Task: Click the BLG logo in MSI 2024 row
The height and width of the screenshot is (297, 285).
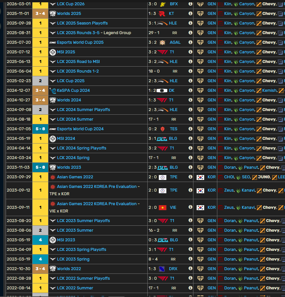Action: point(162,139)
